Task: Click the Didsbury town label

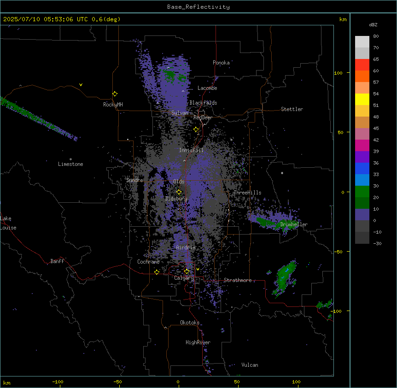Action: click(176, 199)
